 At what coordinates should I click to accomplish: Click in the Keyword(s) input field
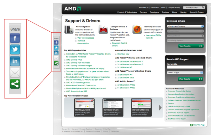click(185, 67)
